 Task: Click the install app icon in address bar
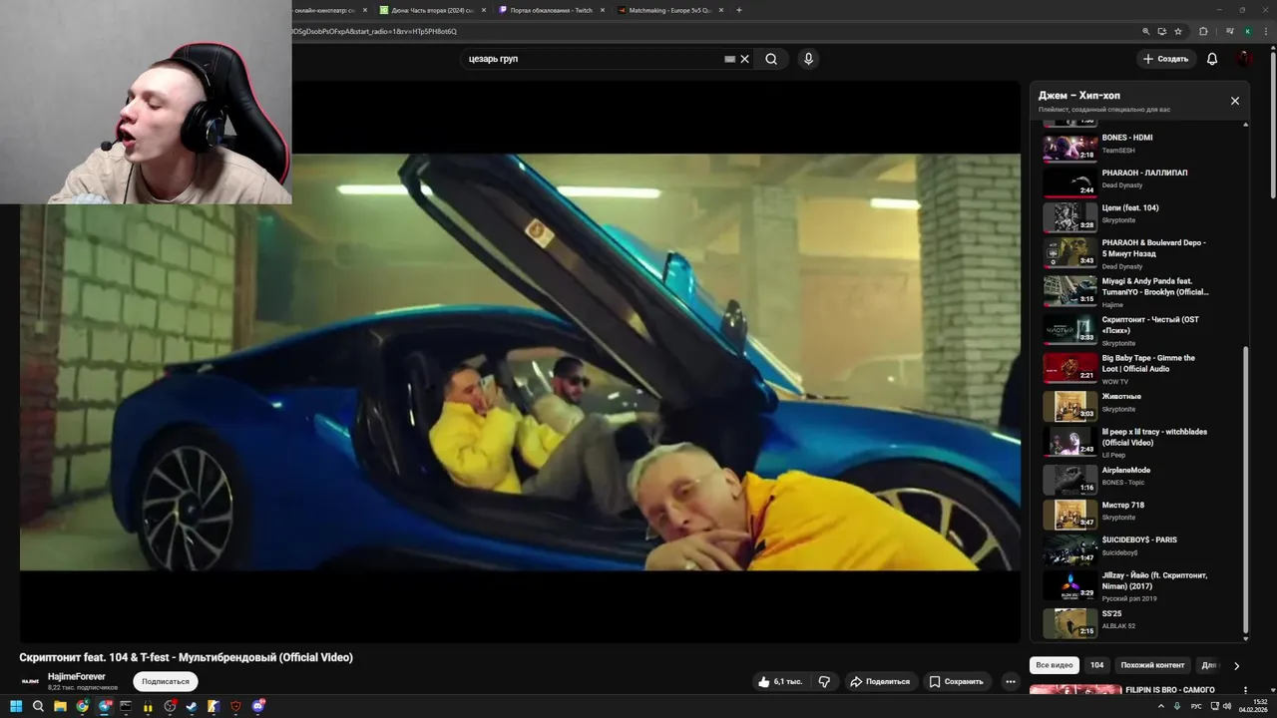(x=1162, y=32)
